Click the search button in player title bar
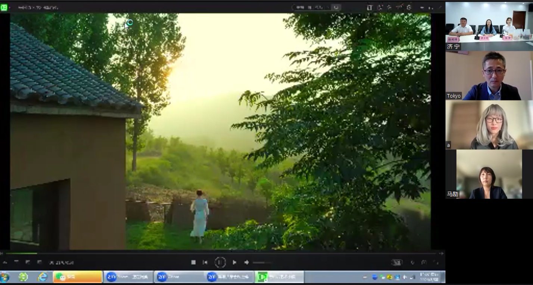The image size is (533, 285). pos(336,7)
